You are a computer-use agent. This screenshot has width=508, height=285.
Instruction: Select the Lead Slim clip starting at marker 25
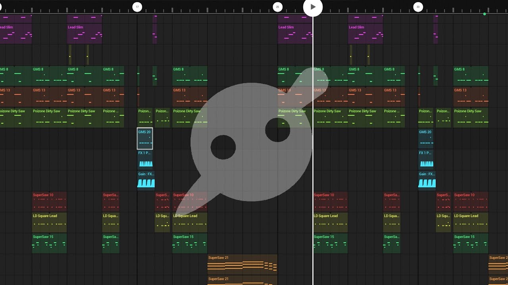295,34
